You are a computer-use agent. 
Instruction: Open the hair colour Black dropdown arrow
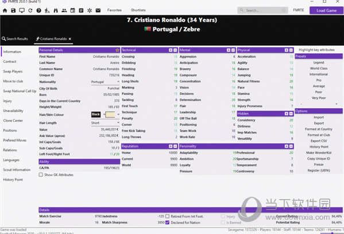click(103, 114)
